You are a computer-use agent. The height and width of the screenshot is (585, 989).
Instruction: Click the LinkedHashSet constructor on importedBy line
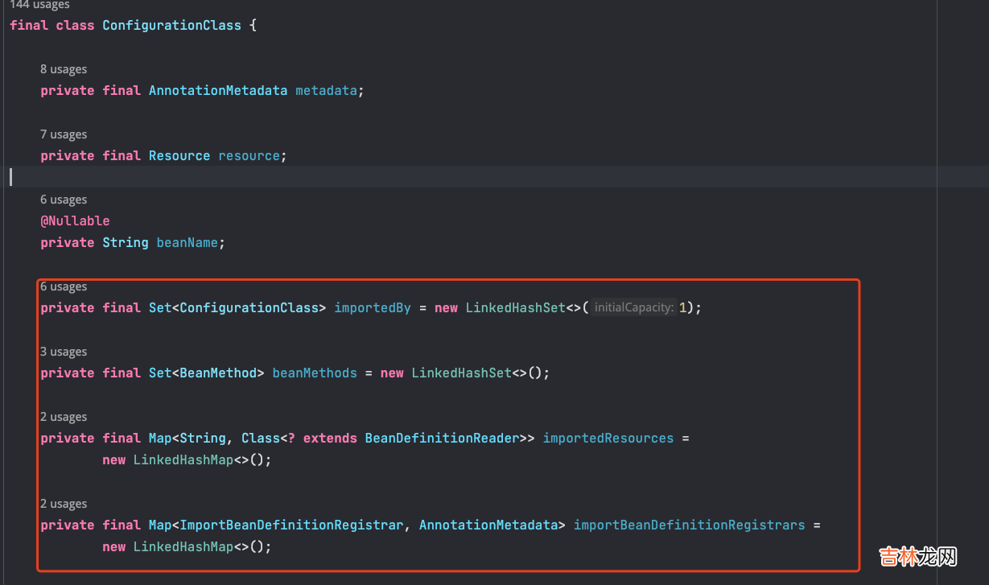(x=515, y=307)
